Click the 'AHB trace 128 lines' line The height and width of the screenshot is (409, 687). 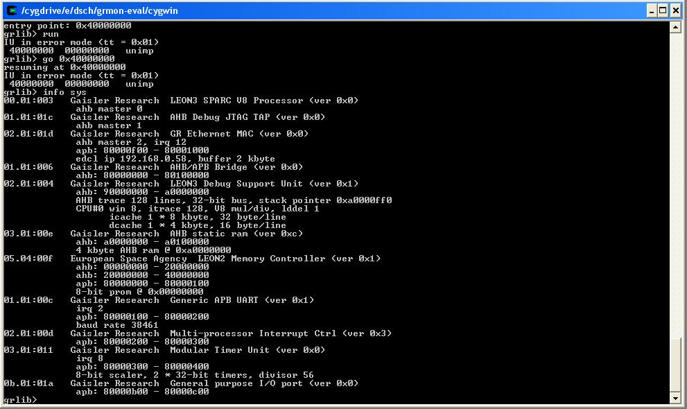(x=234, y=200)
